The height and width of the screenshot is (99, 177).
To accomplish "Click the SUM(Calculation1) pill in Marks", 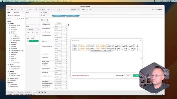I will [33, 41].
